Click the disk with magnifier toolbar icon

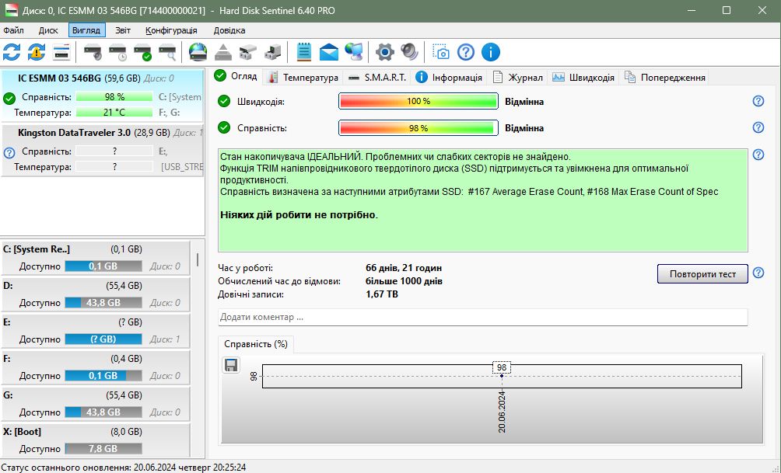click(x=167, y=52)
